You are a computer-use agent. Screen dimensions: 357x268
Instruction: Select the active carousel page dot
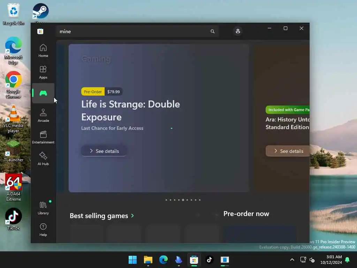click(x=183, y=200)
